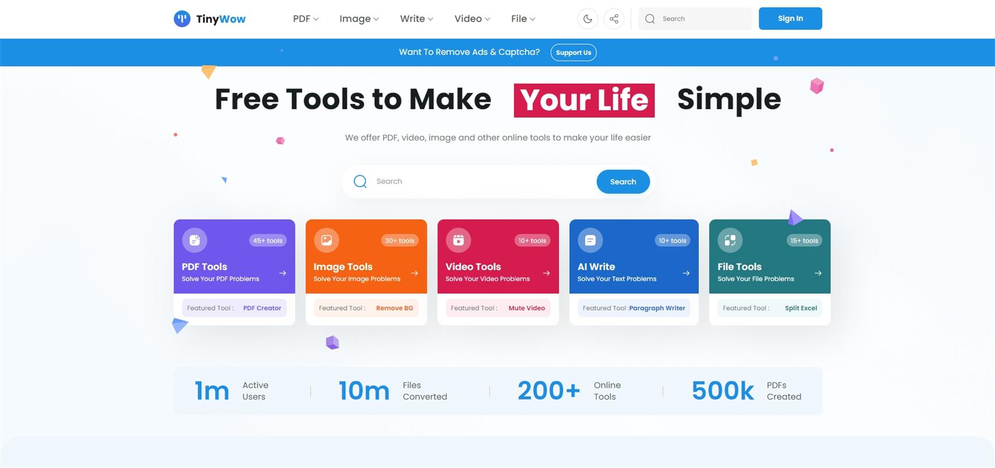Click the "1m" Active Users stat
The image size is (995, 468).
point(212,391)
